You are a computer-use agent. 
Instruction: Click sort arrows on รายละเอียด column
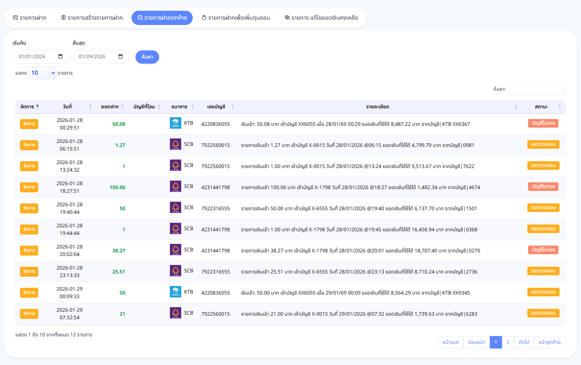[x=516, y=107]
